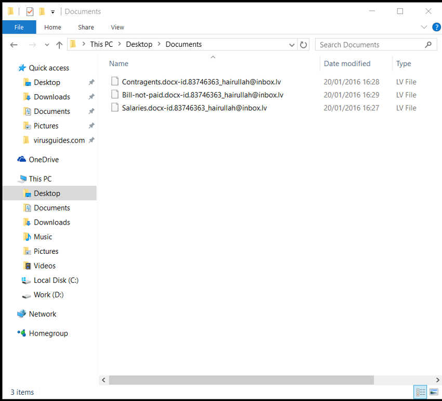Open Network in the navigation pane

[x=43, y=314]
